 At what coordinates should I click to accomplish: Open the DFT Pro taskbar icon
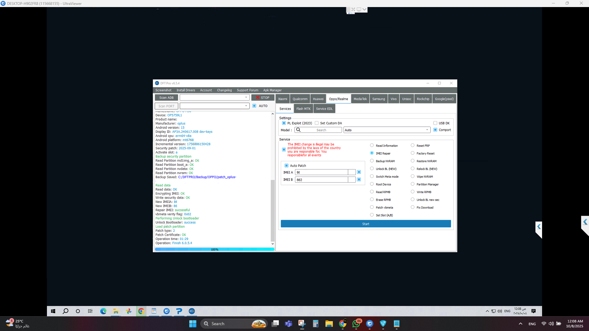192,311
